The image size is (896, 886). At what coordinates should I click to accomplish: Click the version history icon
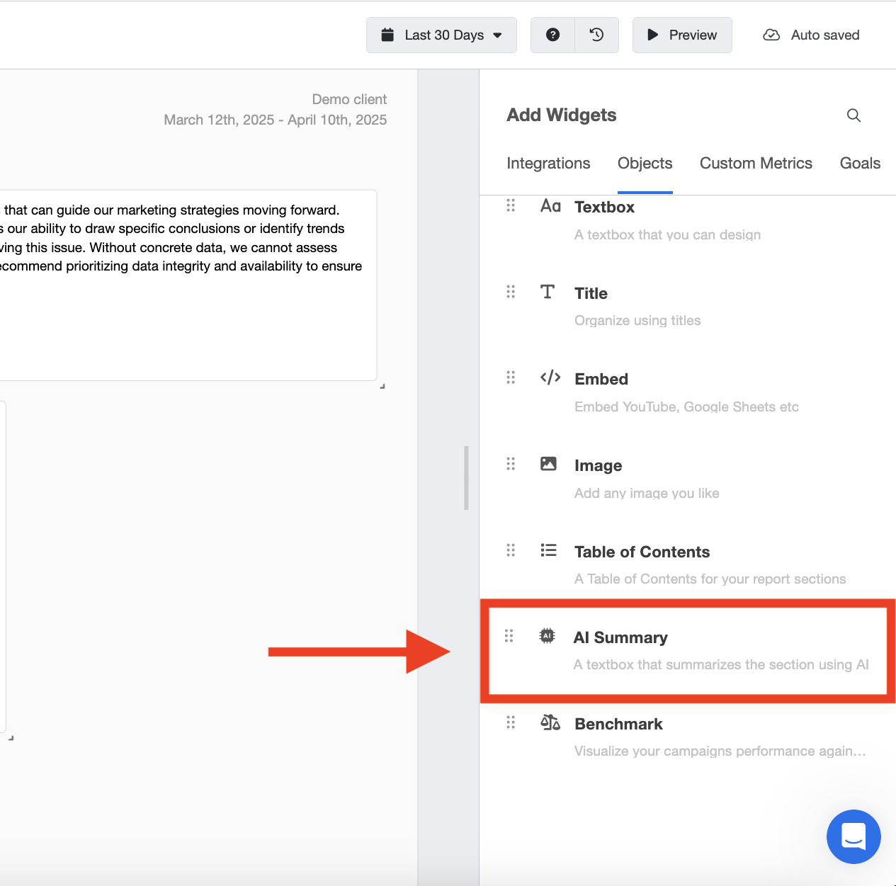[x=596, y=35]
